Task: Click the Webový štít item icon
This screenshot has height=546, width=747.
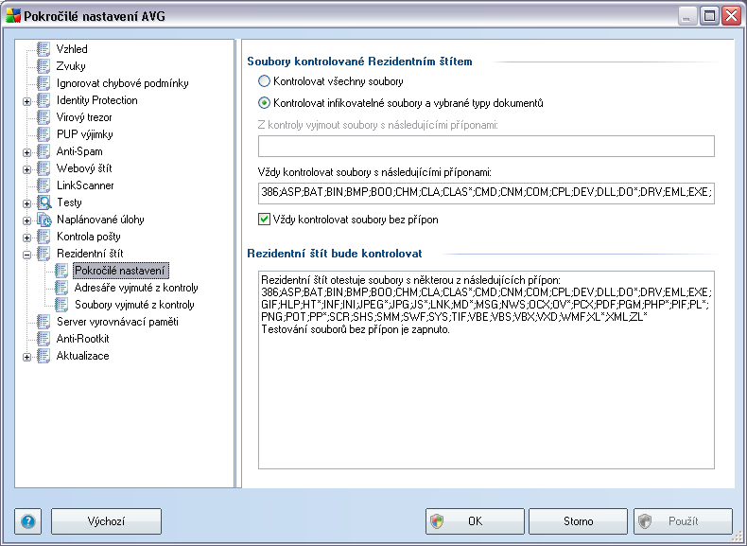Action: pyautogui.click(x=43, y=167)
